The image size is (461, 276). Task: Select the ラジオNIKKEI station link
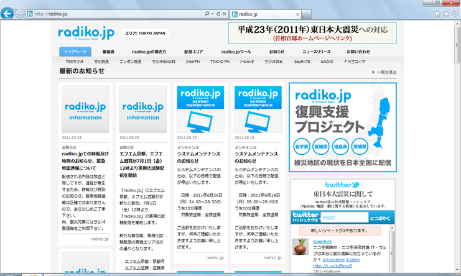tap(164, 62)
